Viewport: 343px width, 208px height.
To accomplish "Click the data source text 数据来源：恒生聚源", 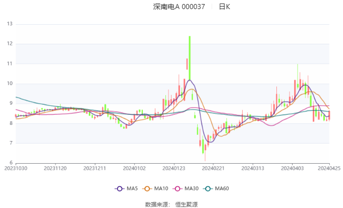I will click(171, 204).
